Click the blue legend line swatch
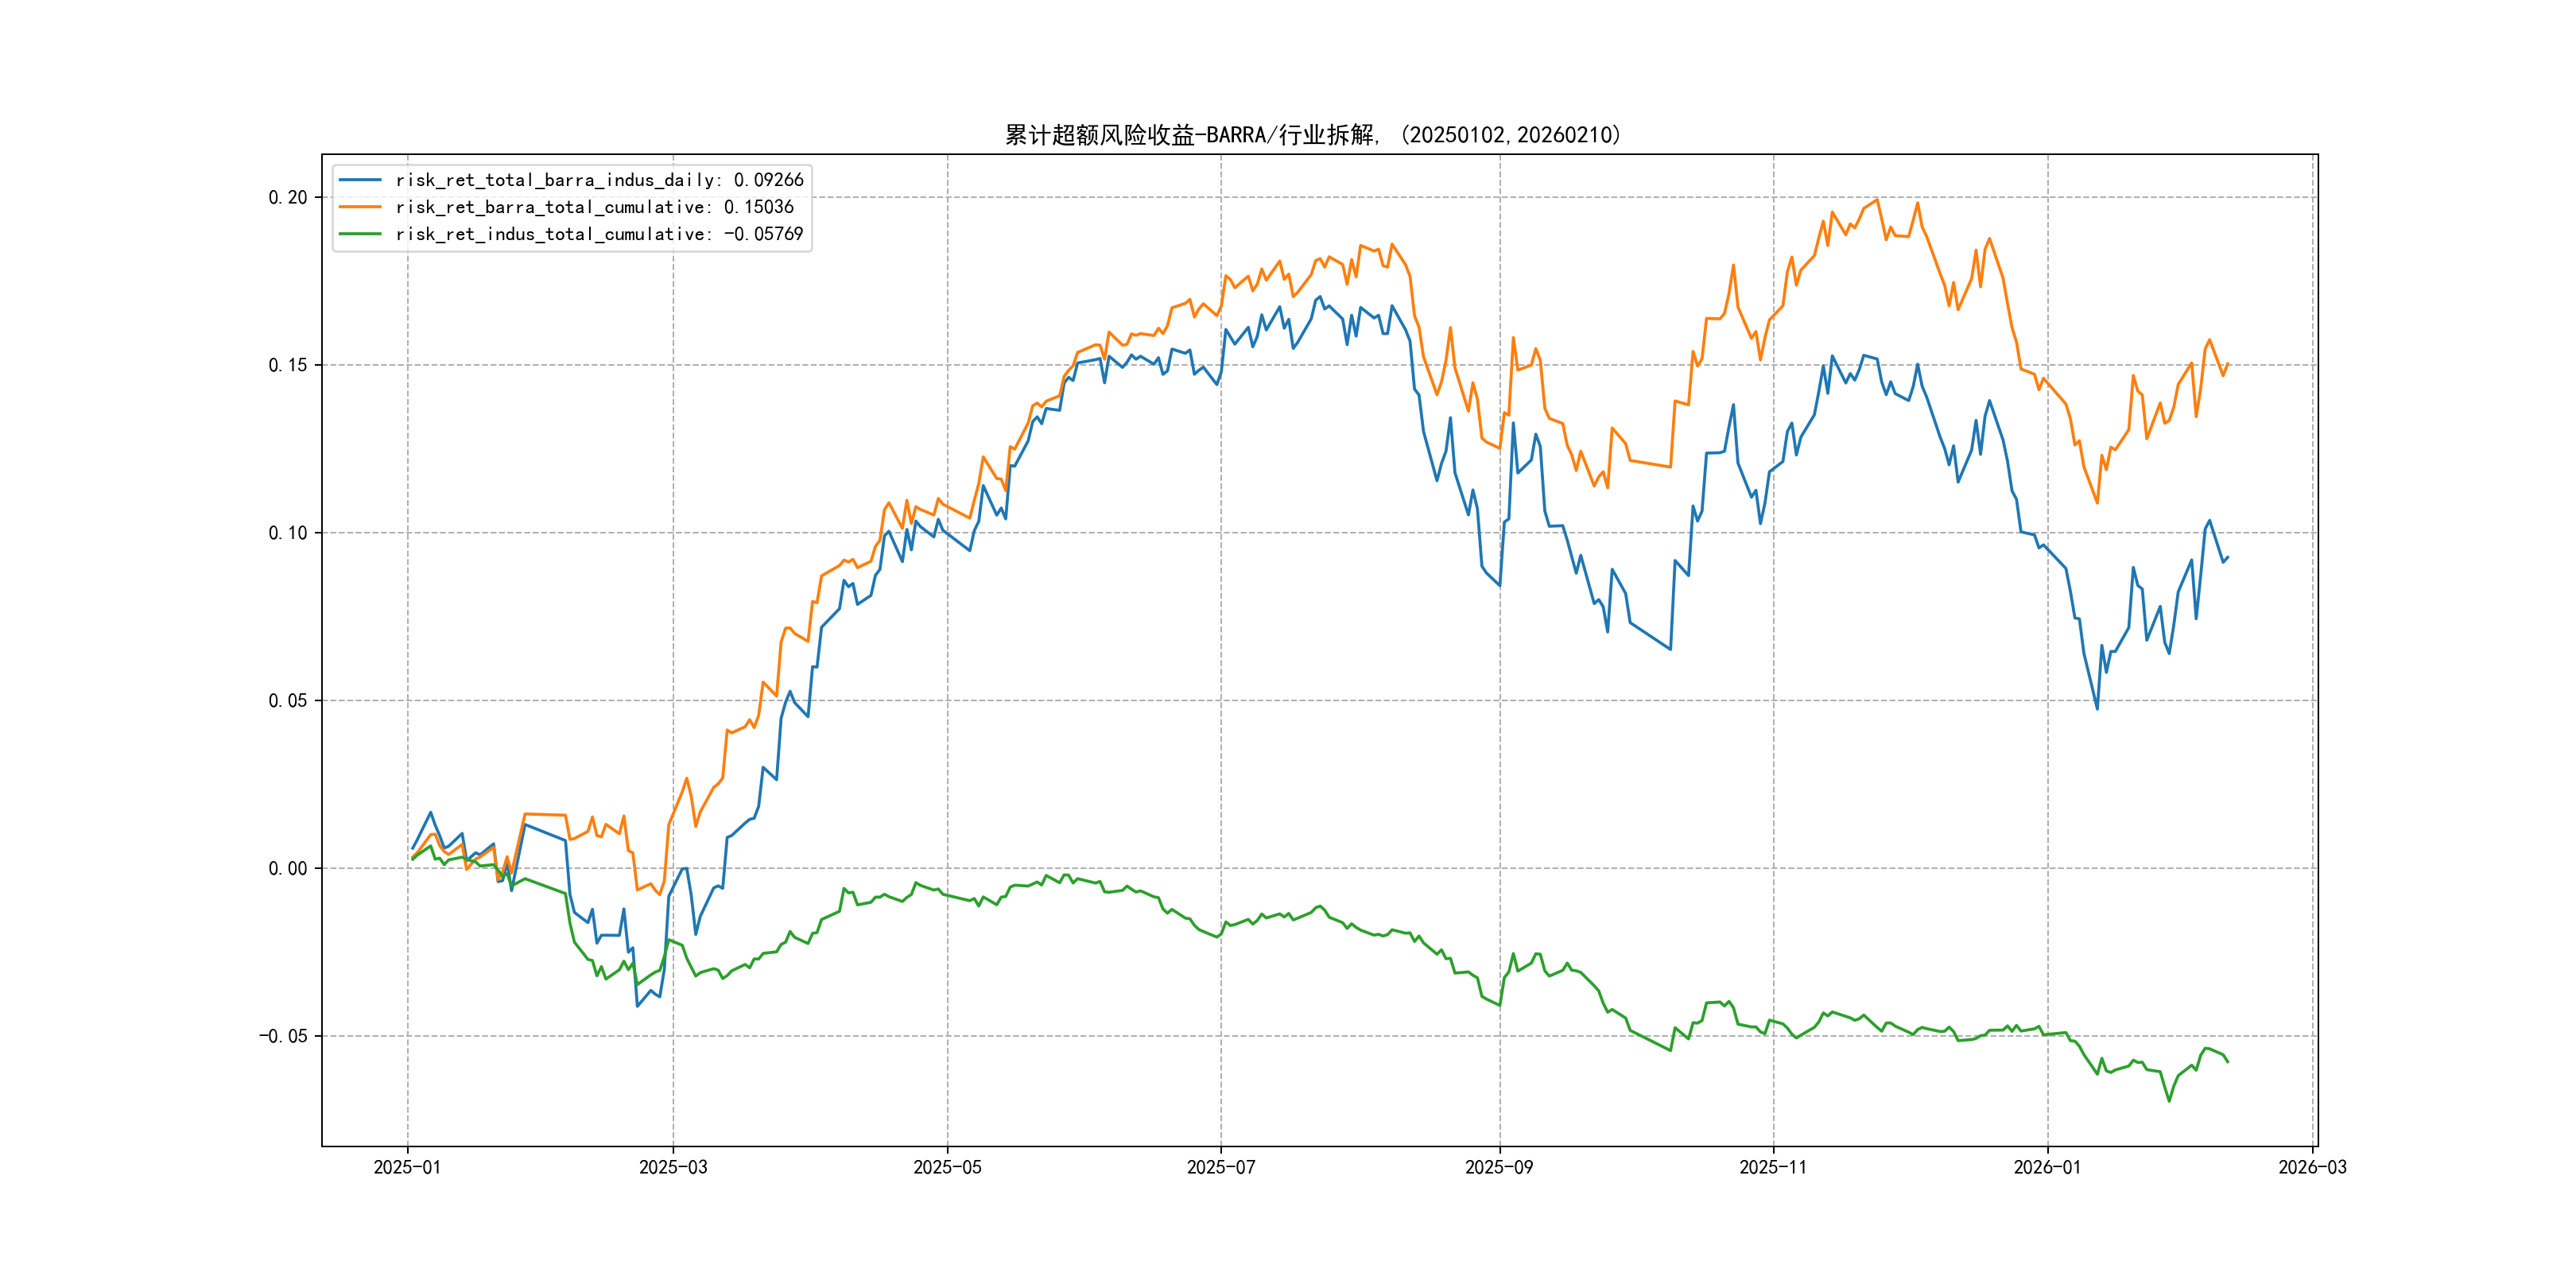The width and height of the screenshot is (2576, 1288). (x=360, y=180)
